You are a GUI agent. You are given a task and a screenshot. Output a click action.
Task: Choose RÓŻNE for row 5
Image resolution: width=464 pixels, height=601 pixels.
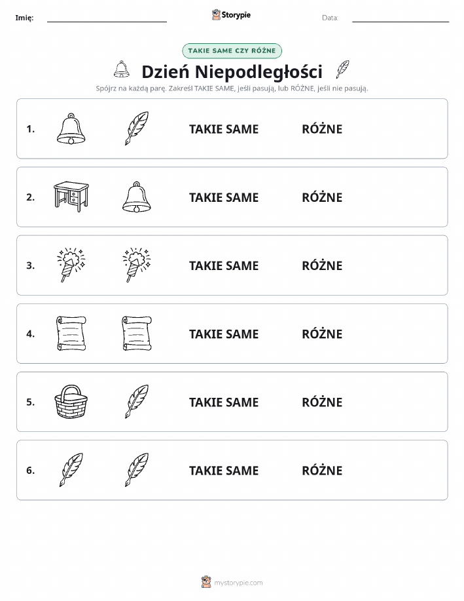[x=322, y=402]
